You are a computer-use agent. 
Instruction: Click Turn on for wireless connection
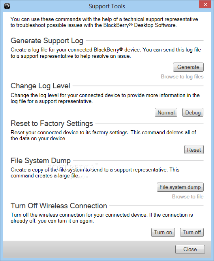coord(163,232)
